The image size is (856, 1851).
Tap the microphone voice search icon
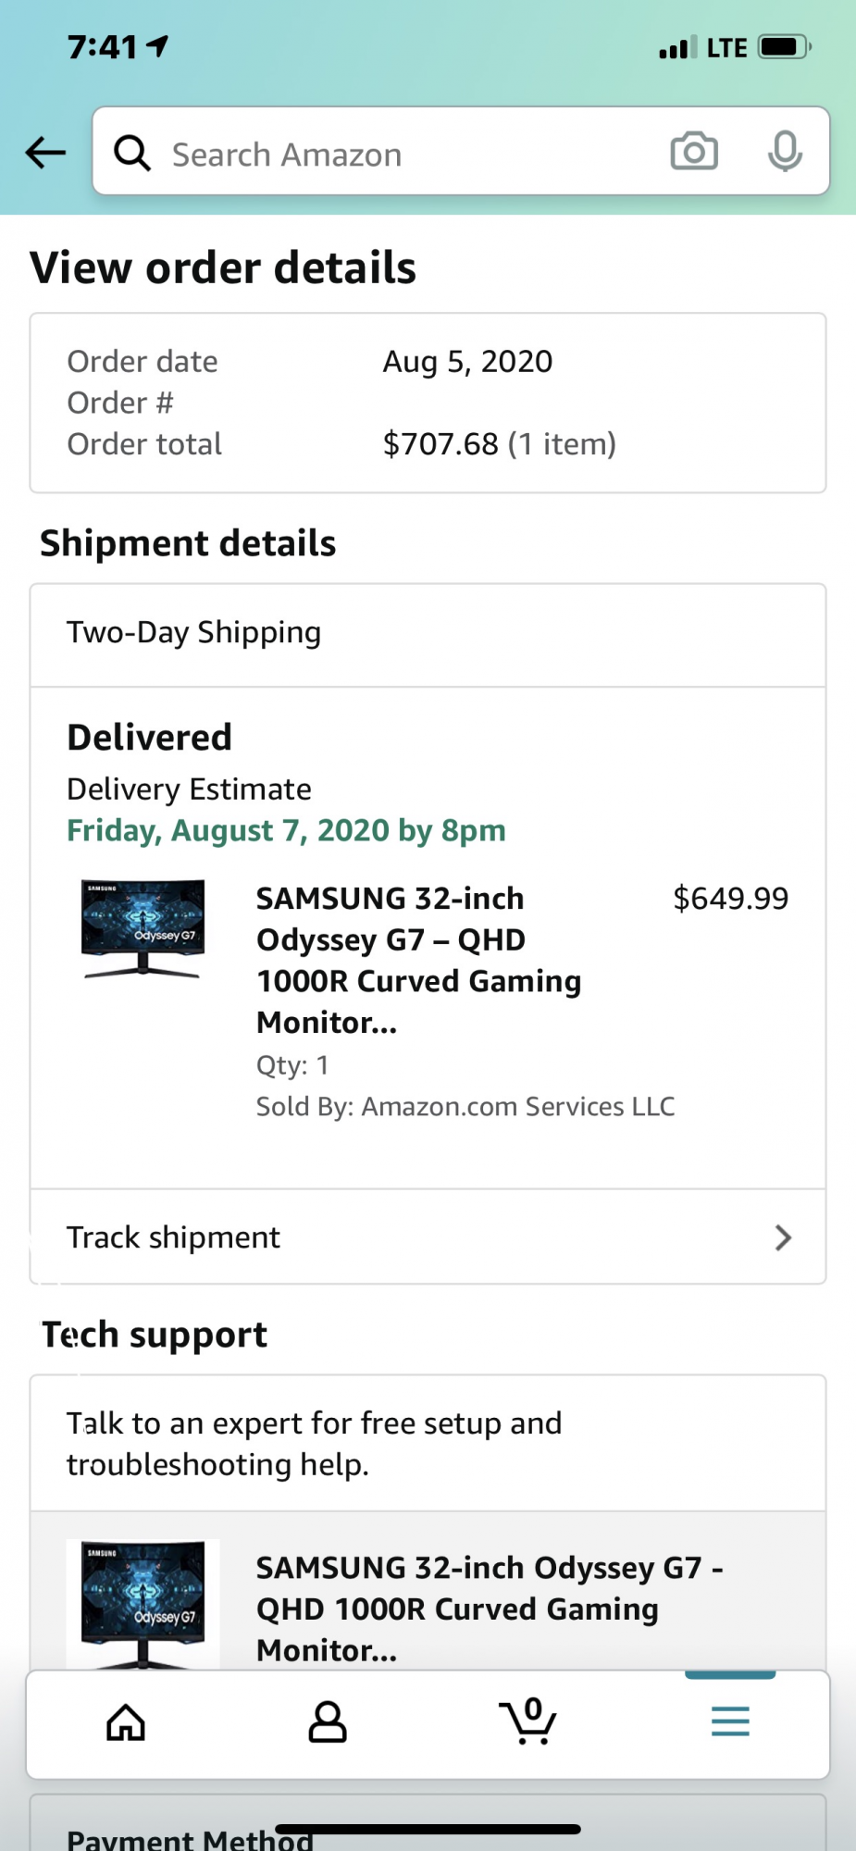point(785,152)
